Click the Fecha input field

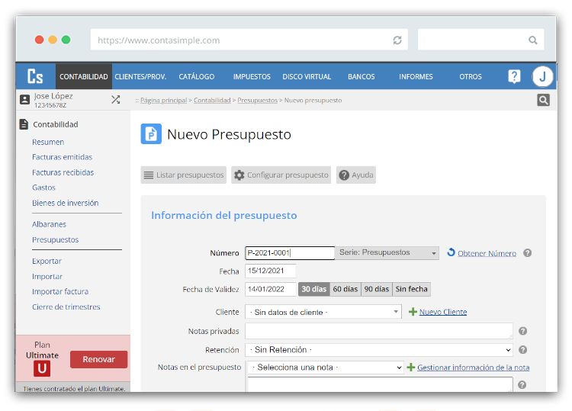[270, 271]
